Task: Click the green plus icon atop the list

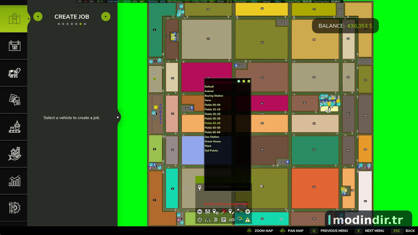Action: pyautogui.click(x=239, y=81)
